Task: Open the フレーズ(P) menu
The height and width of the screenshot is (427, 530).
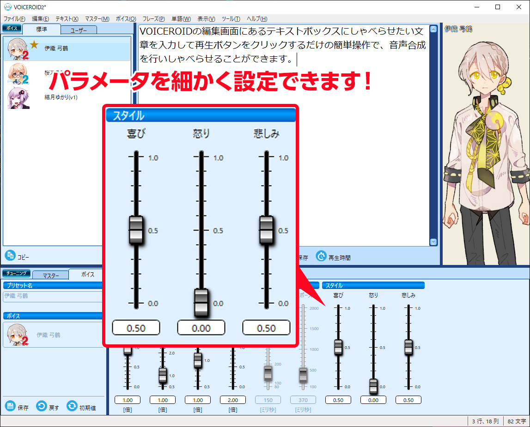Action: tap(153, 19)
